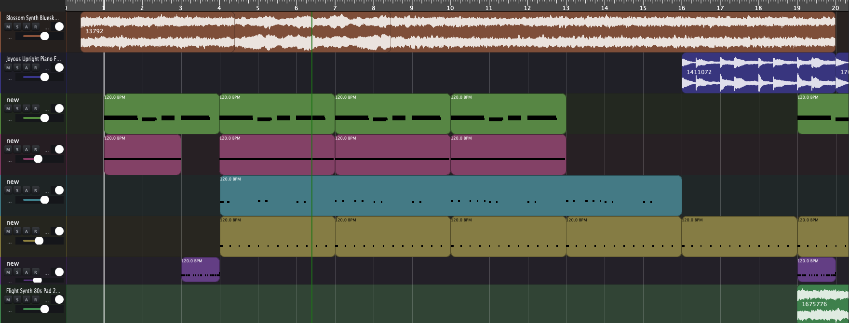Open the upper '...' menu on green 'new' track

pos(46,109)
